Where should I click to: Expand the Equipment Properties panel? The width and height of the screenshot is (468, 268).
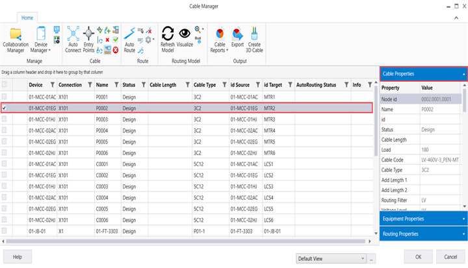[x=423, y=219]
